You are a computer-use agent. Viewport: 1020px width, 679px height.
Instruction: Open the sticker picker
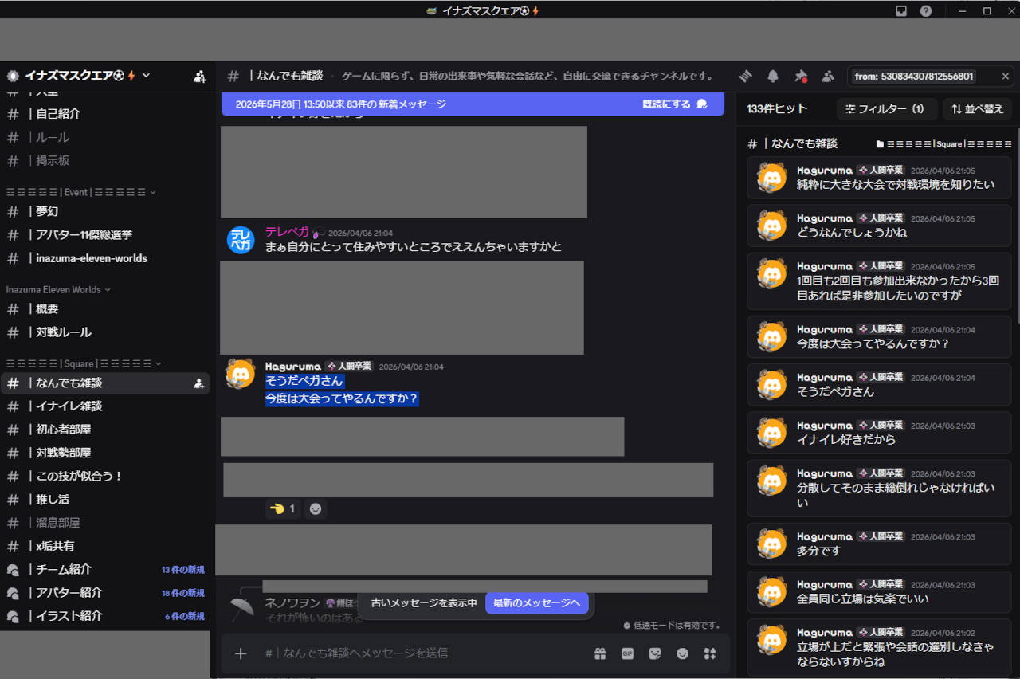tap(655, 653)
